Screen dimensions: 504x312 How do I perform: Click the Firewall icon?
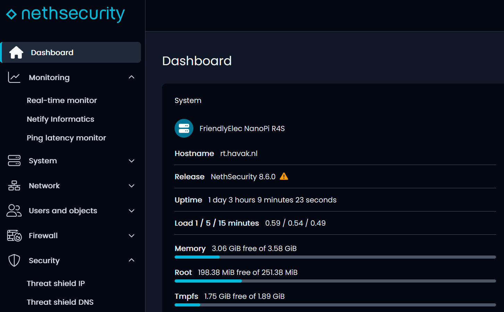(14, 235)
